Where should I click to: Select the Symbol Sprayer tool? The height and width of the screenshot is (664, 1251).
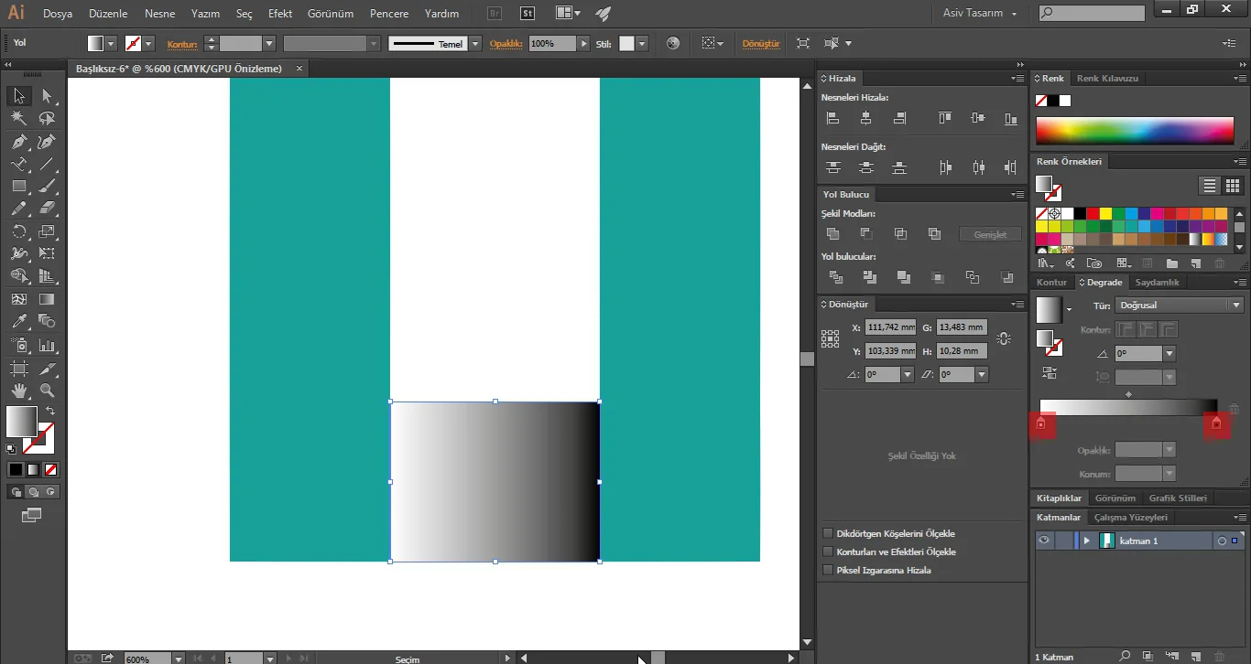point(18,346)
